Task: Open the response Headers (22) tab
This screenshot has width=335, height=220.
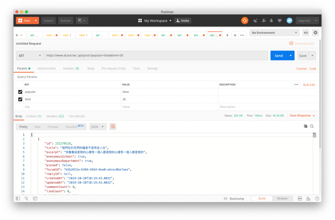Action: tap(55, 116)
